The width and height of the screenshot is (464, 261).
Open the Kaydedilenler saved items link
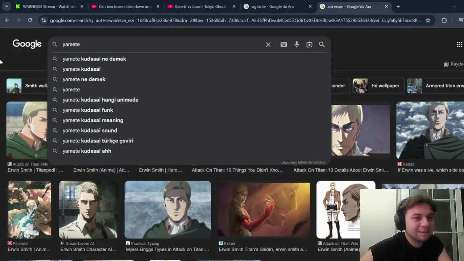click(453, 64)
